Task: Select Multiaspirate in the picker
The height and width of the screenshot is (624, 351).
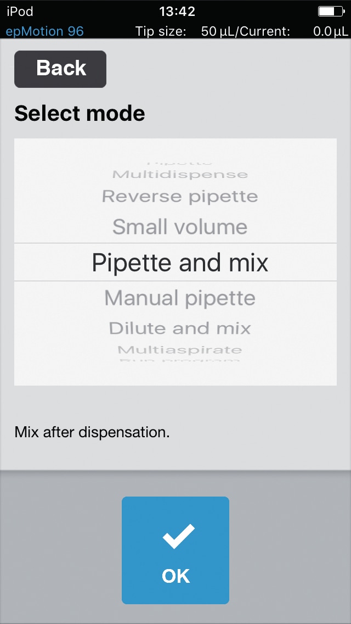Action: [x=180, y=349]
